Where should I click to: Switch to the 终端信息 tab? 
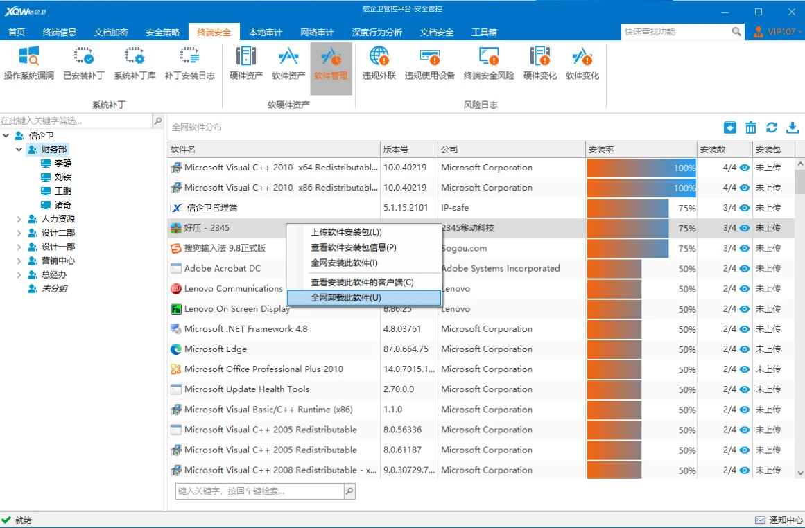pos(60,33)
